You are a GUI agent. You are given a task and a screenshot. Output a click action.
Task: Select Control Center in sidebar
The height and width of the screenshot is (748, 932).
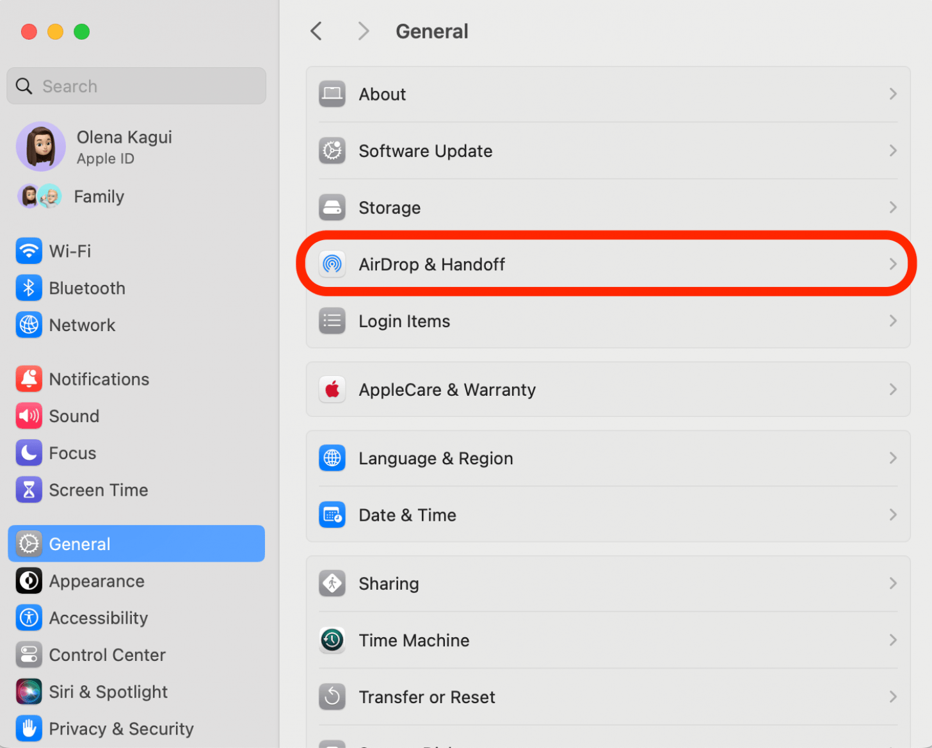pos(107,655)
